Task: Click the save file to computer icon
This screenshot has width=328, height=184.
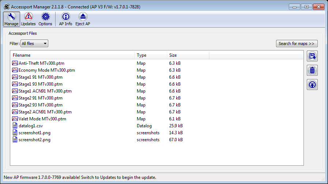Action: coord(312,56)
